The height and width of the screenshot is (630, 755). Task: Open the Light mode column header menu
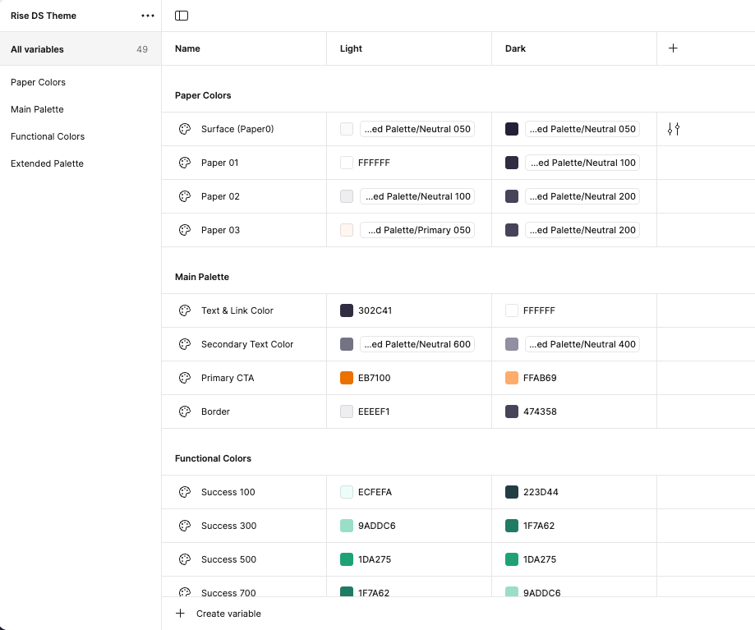[x=351, y=48]
